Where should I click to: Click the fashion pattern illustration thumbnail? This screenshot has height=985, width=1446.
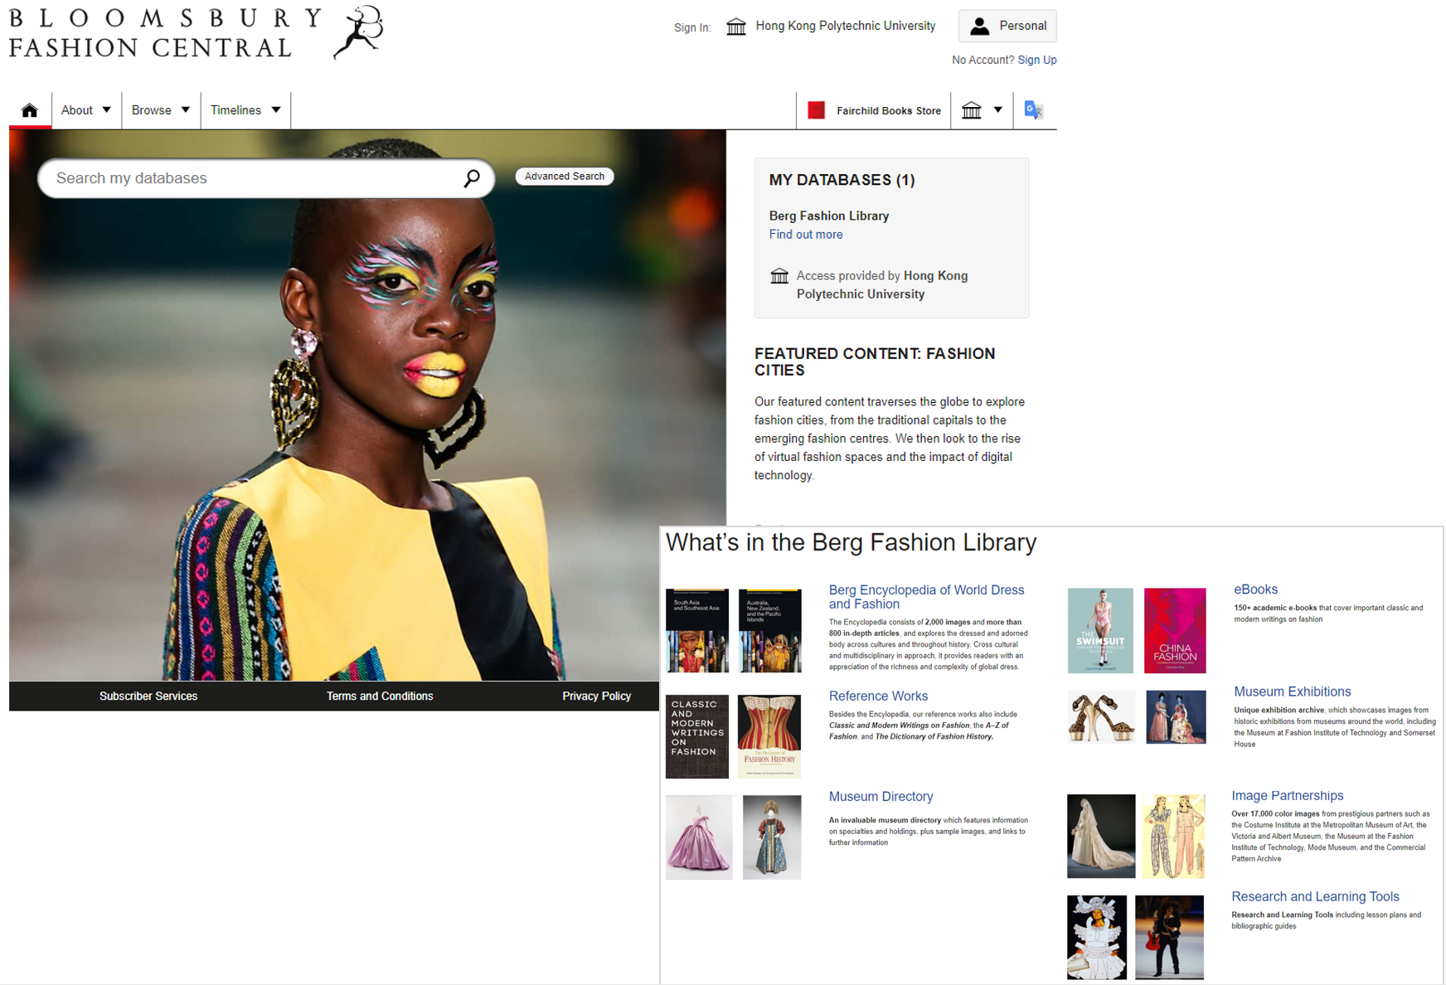[1173, 837]
